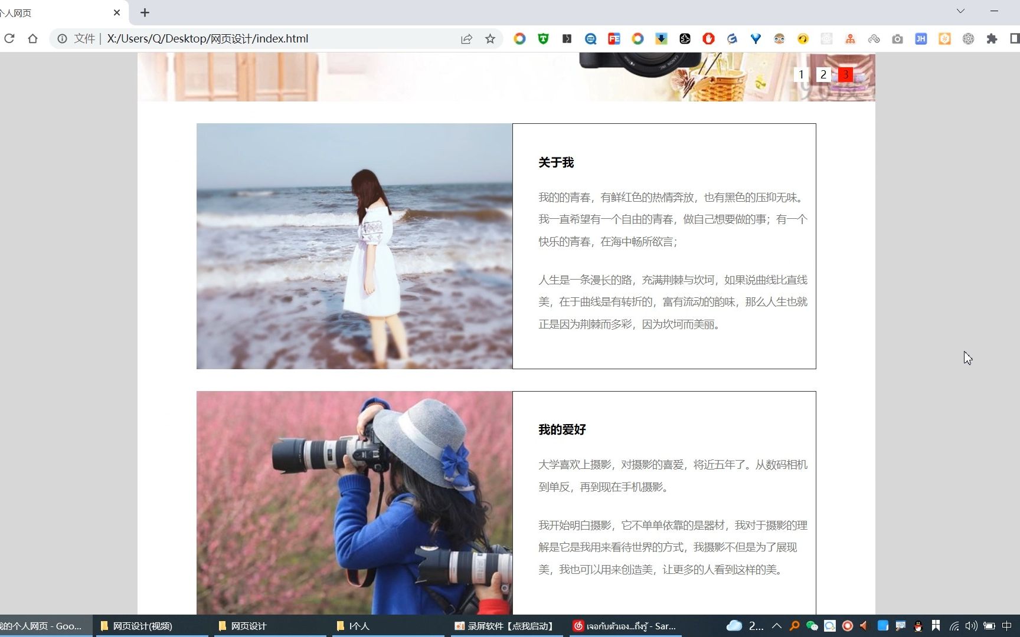Click the screenshot camera extension icon

[x=898, y=38]
